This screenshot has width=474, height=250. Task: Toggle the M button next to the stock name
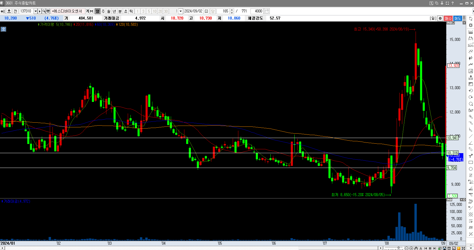point(91,11)
